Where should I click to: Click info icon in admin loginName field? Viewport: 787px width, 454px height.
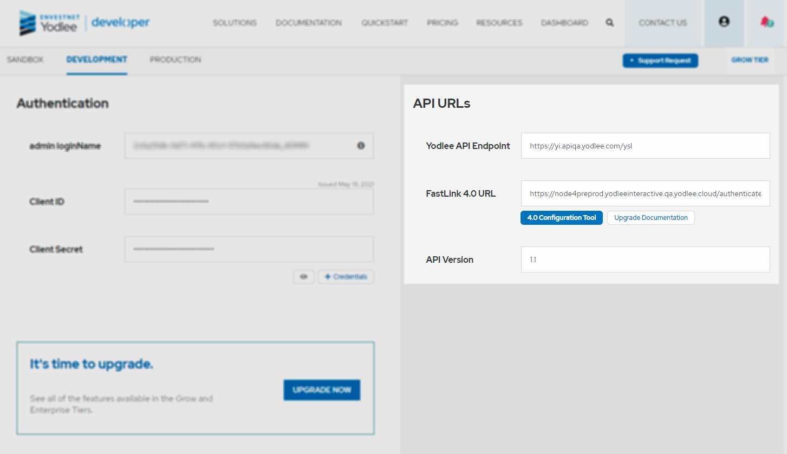(361, 146)
